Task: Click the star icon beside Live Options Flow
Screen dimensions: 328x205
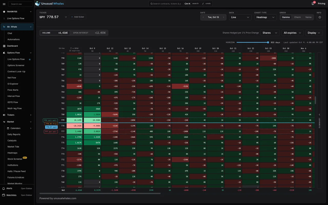Action: click(x=30, y=59)
